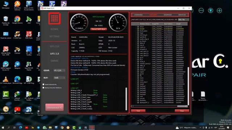Open the weather widget in the taskbar
The width and height of the screenshot is (232, 130).
tap(186, 127)
